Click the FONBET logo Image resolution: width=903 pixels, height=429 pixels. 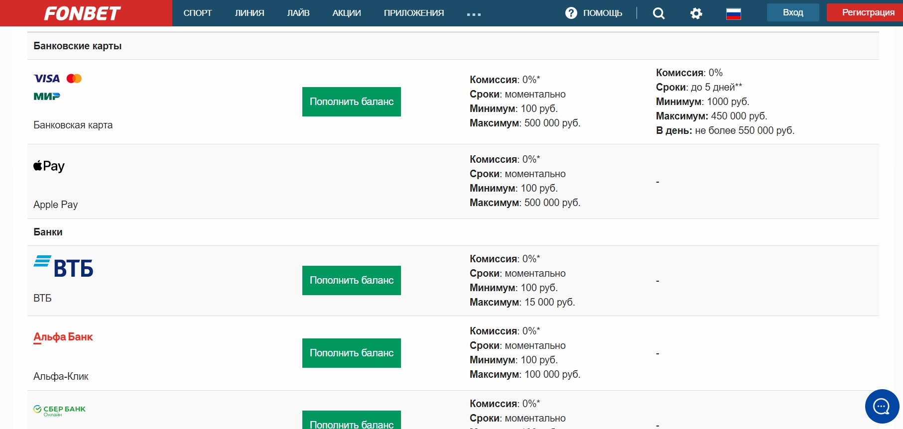click(83, 13)
